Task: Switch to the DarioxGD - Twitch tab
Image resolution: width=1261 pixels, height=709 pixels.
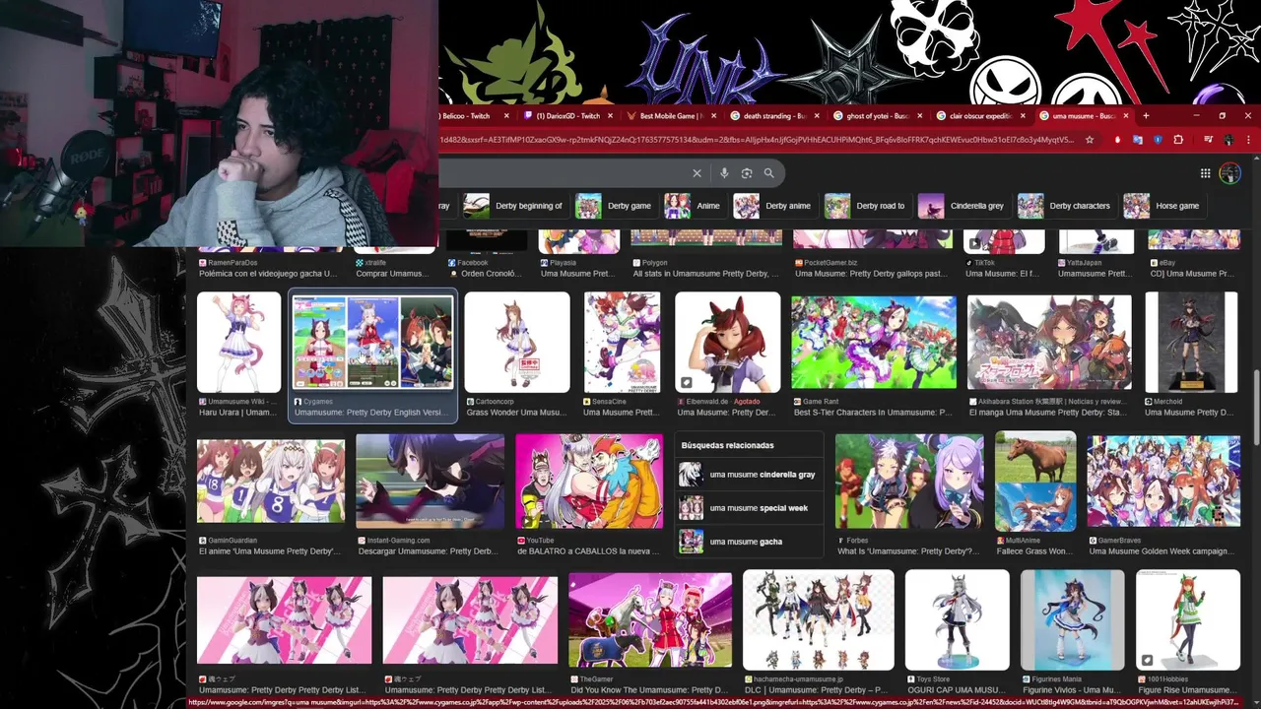Action: pos(566,116)
